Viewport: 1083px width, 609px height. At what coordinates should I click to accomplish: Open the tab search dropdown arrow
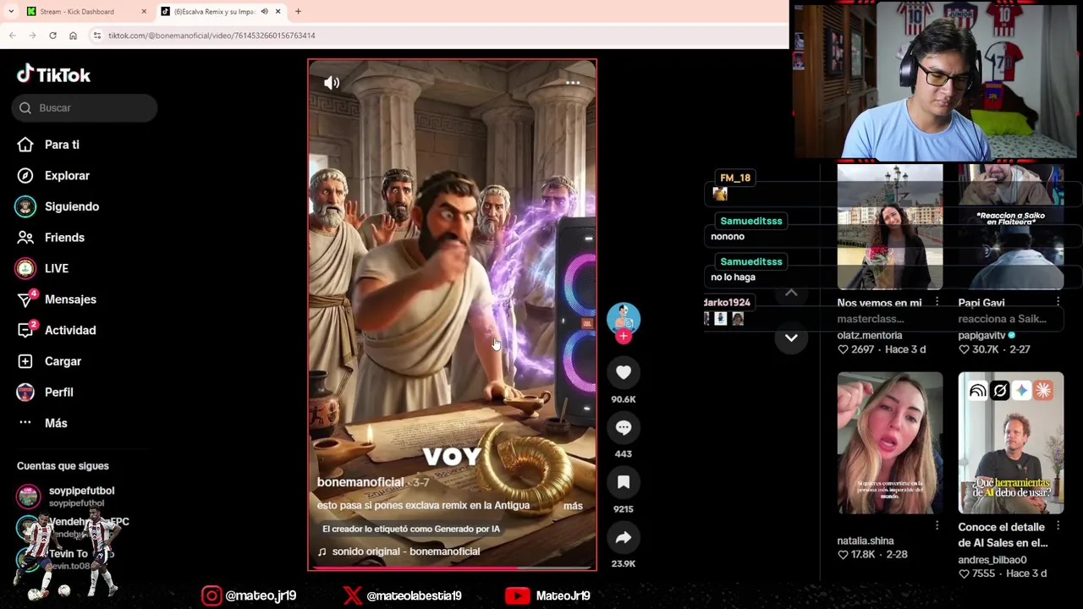click(10, 12)
